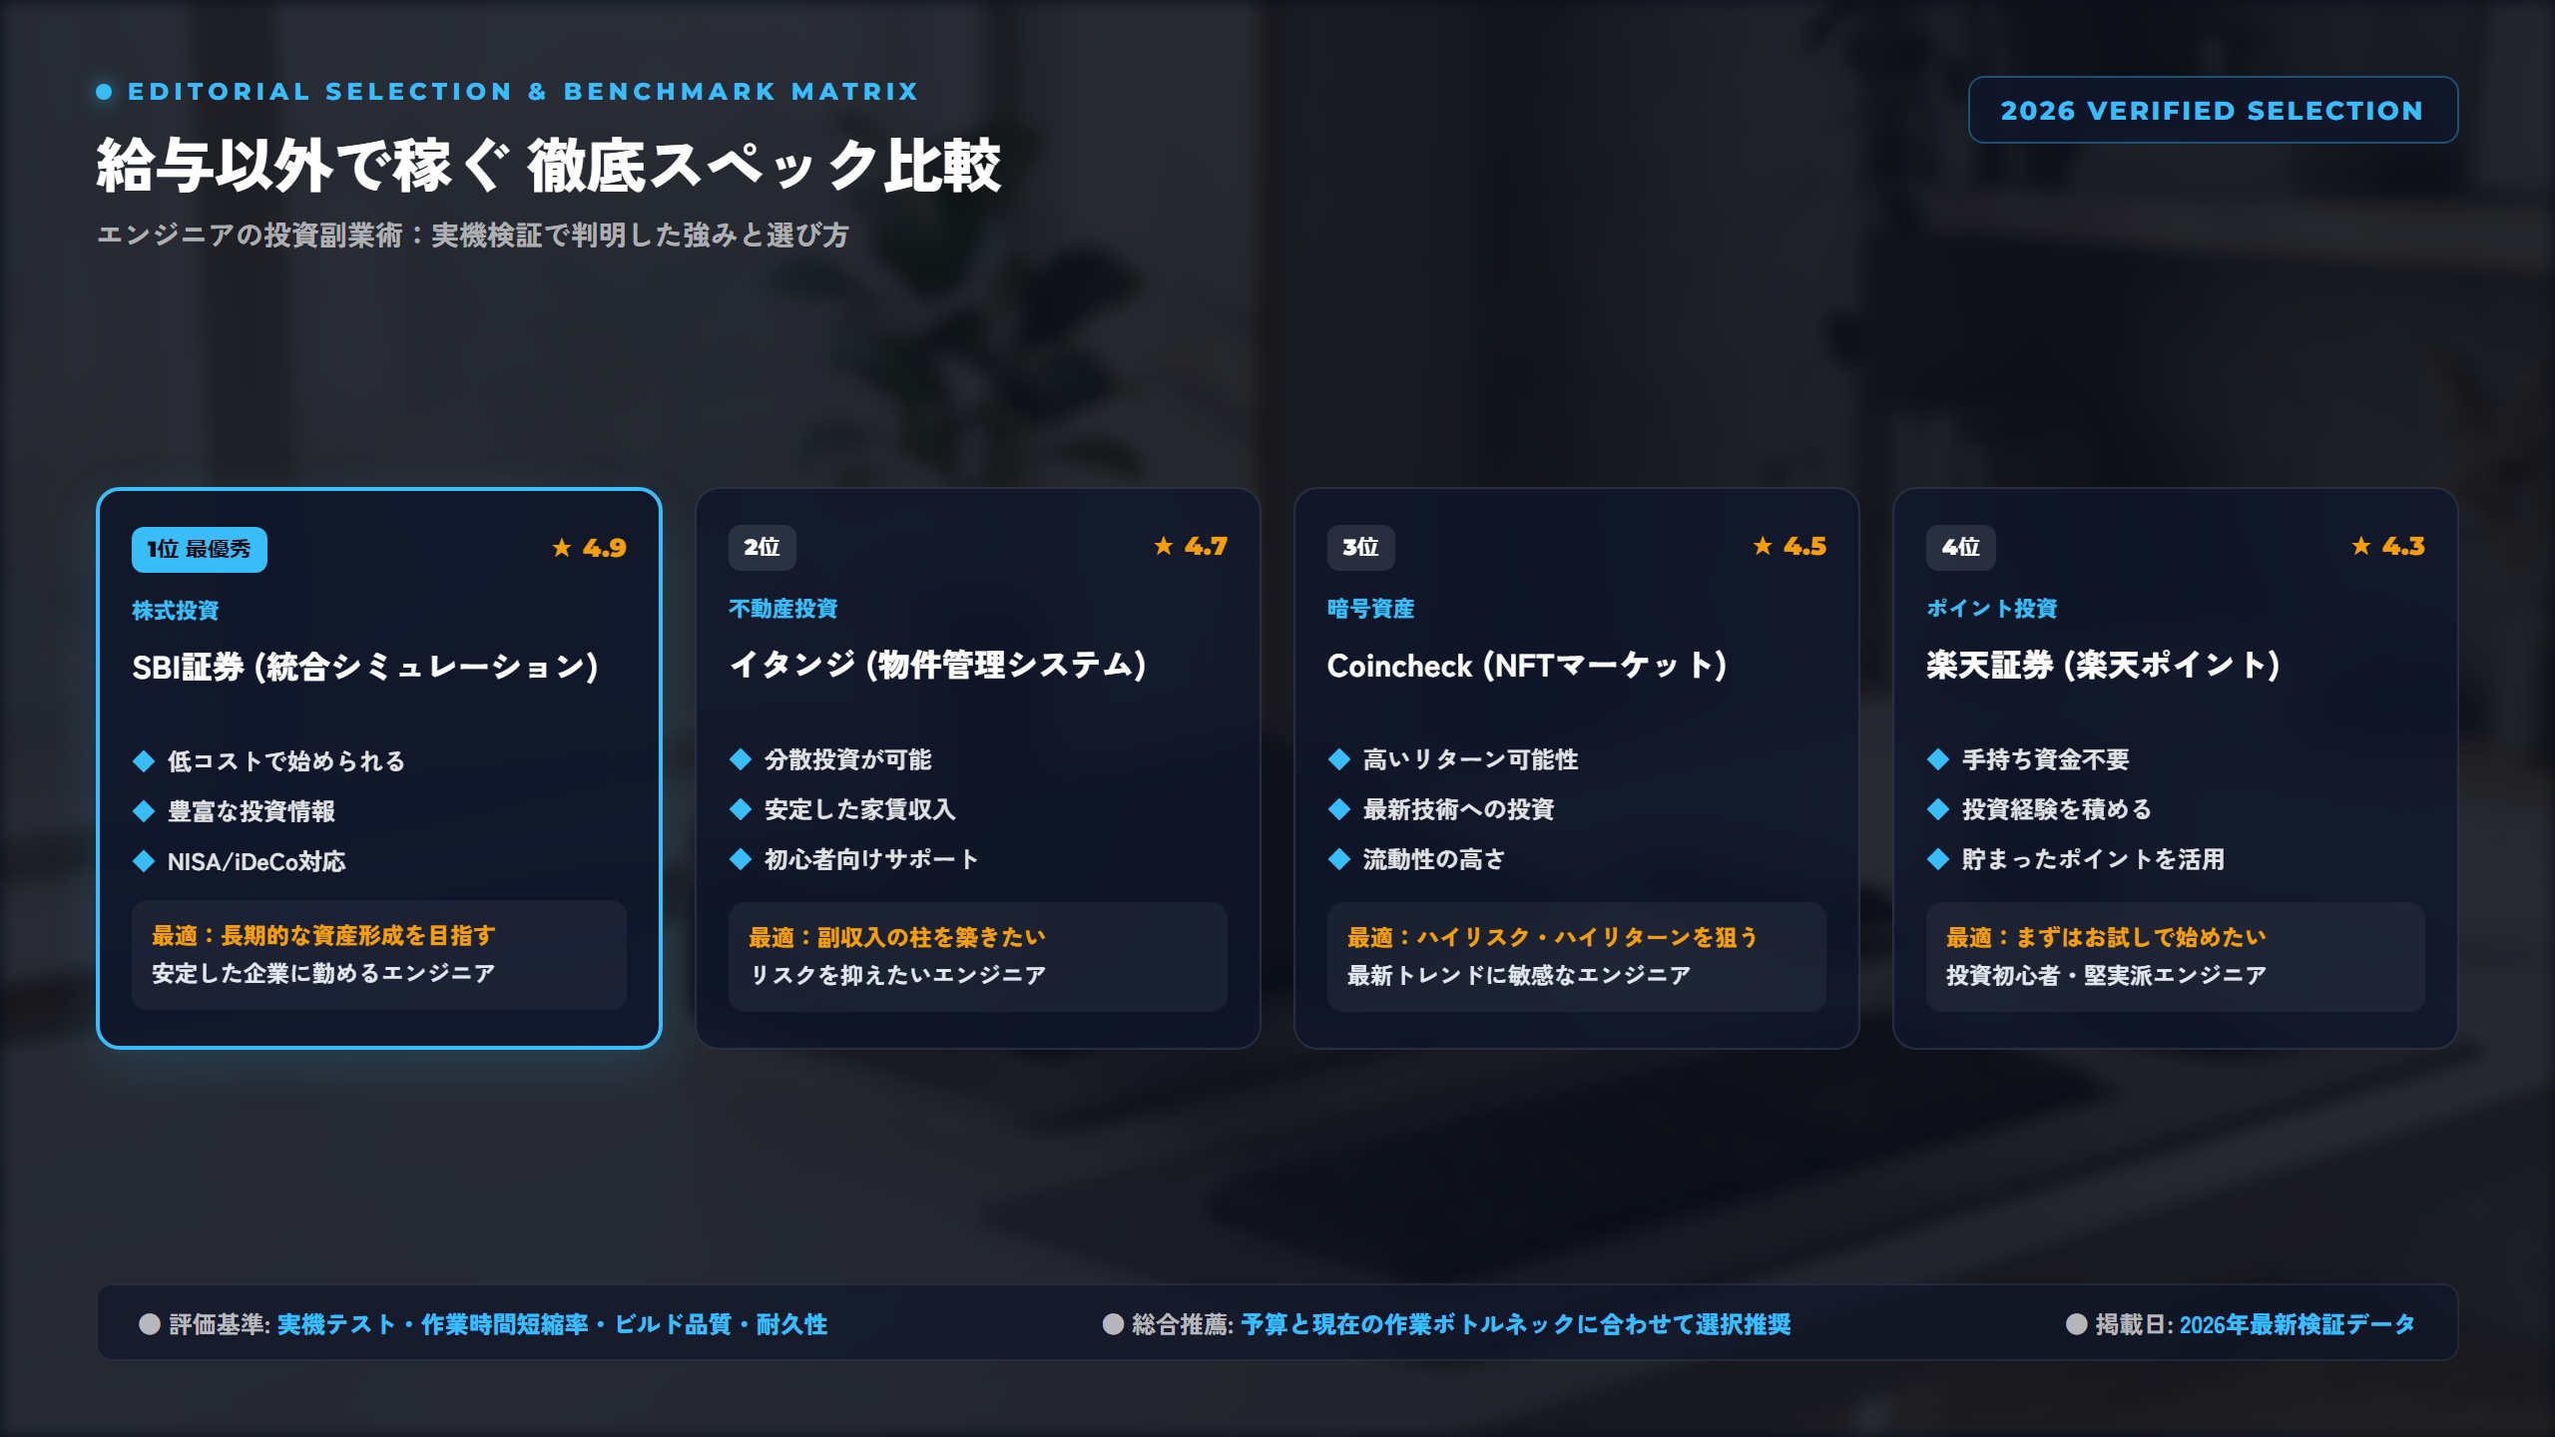Image resolution: width=2555 pixels, height=1437 pixels.
Task: Click the 2026 VERIFIED SELECTION badge
Action: (x=2213, y=110)
